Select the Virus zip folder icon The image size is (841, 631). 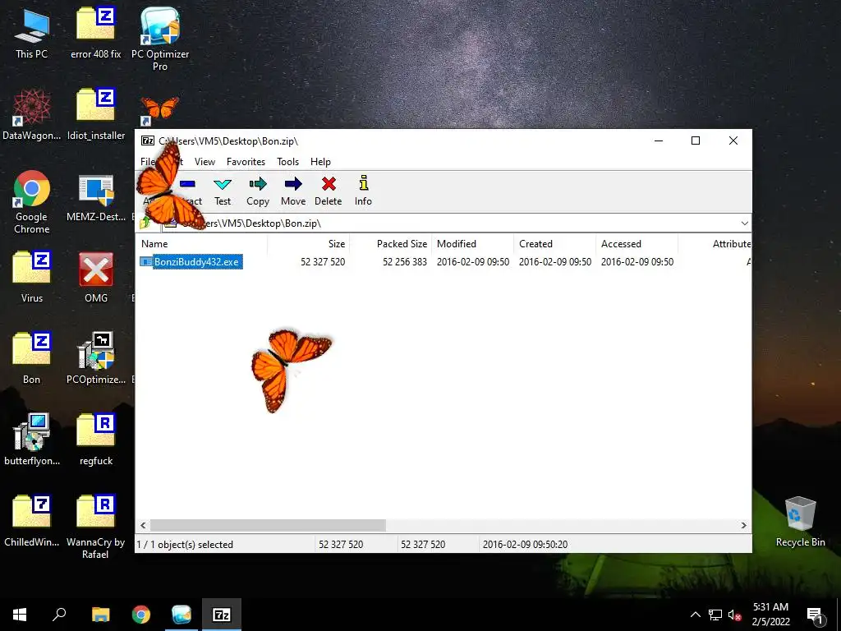(32, 278)
